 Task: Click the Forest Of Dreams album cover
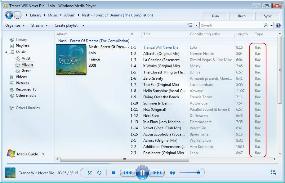pos(71,60)
